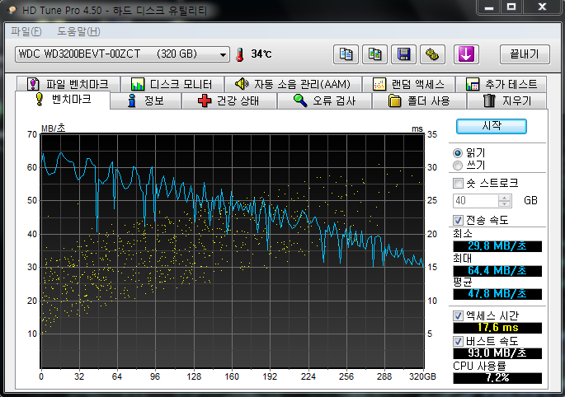The width and height of the screenshot is (565, 397).
Task: Open the 파일(F) menu
Action: point(26,31)
